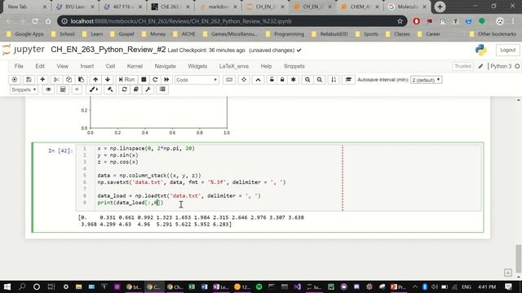Restart kernel and rerun all cells
This screenshot has height=293, width=522.
[166, 80]
